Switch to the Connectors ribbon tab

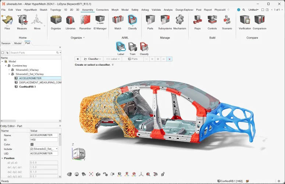[102, 10]
